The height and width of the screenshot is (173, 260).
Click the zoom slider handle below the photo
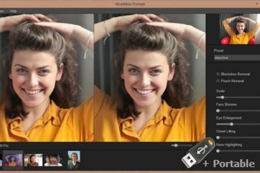176,145
